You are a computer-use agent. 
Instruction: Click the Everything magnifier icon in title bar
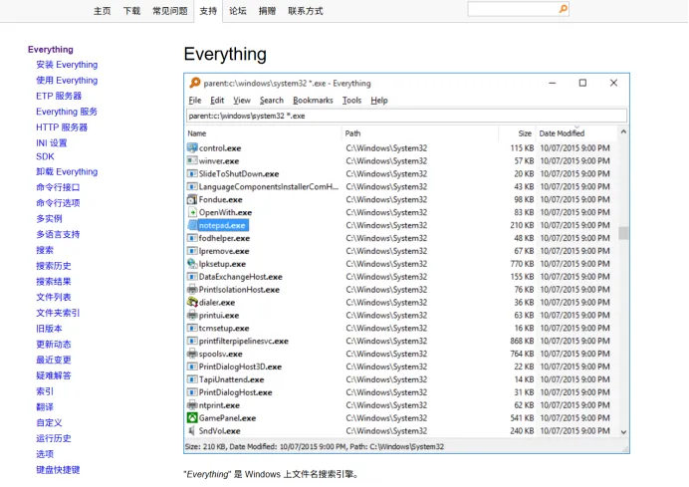195,83
